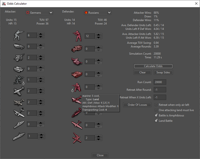Viewport: 200px width, 159px height.
Task: Click the German marine unit icon
Action: [19, 80]
